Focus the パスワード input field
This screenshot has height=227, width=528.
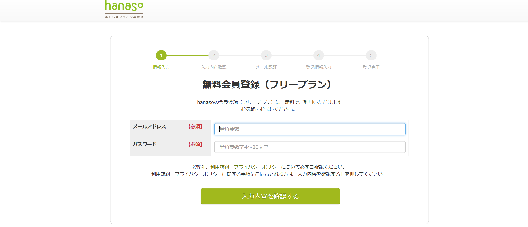(x=309, y=147)
